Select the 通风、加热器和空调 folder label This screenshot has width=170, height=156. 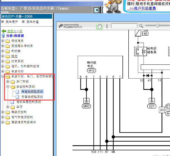25,66
